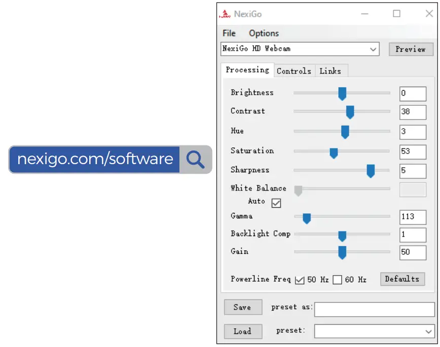The width and height of the screenshot is (440, 347).
Task: Click the Brightness slider handle
Action: point(342,94)
